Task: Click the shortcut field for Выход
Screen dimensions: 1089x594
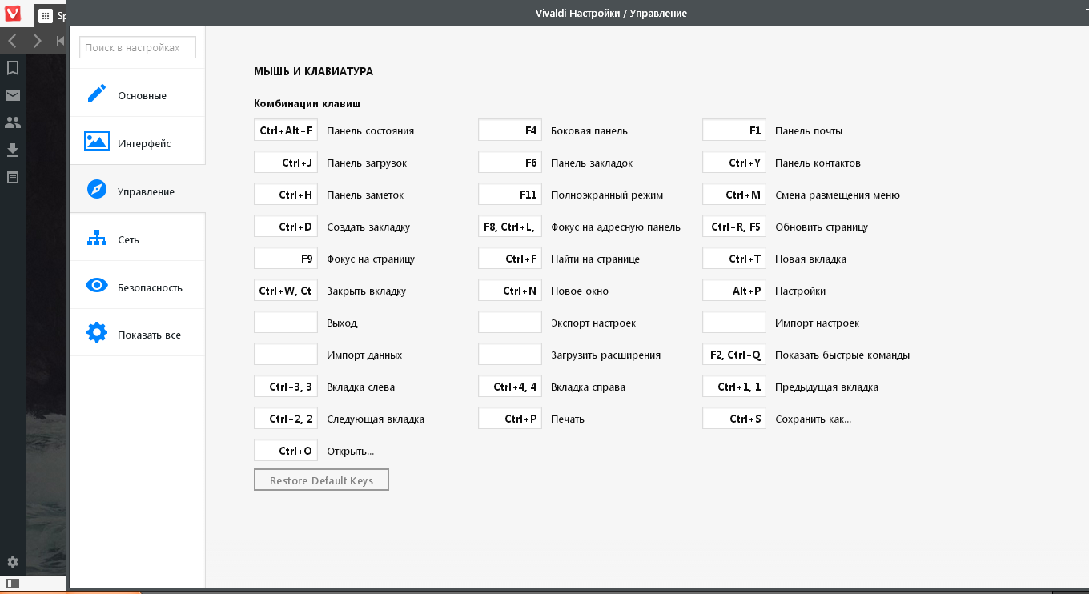Action: click(x=286, y=323)
